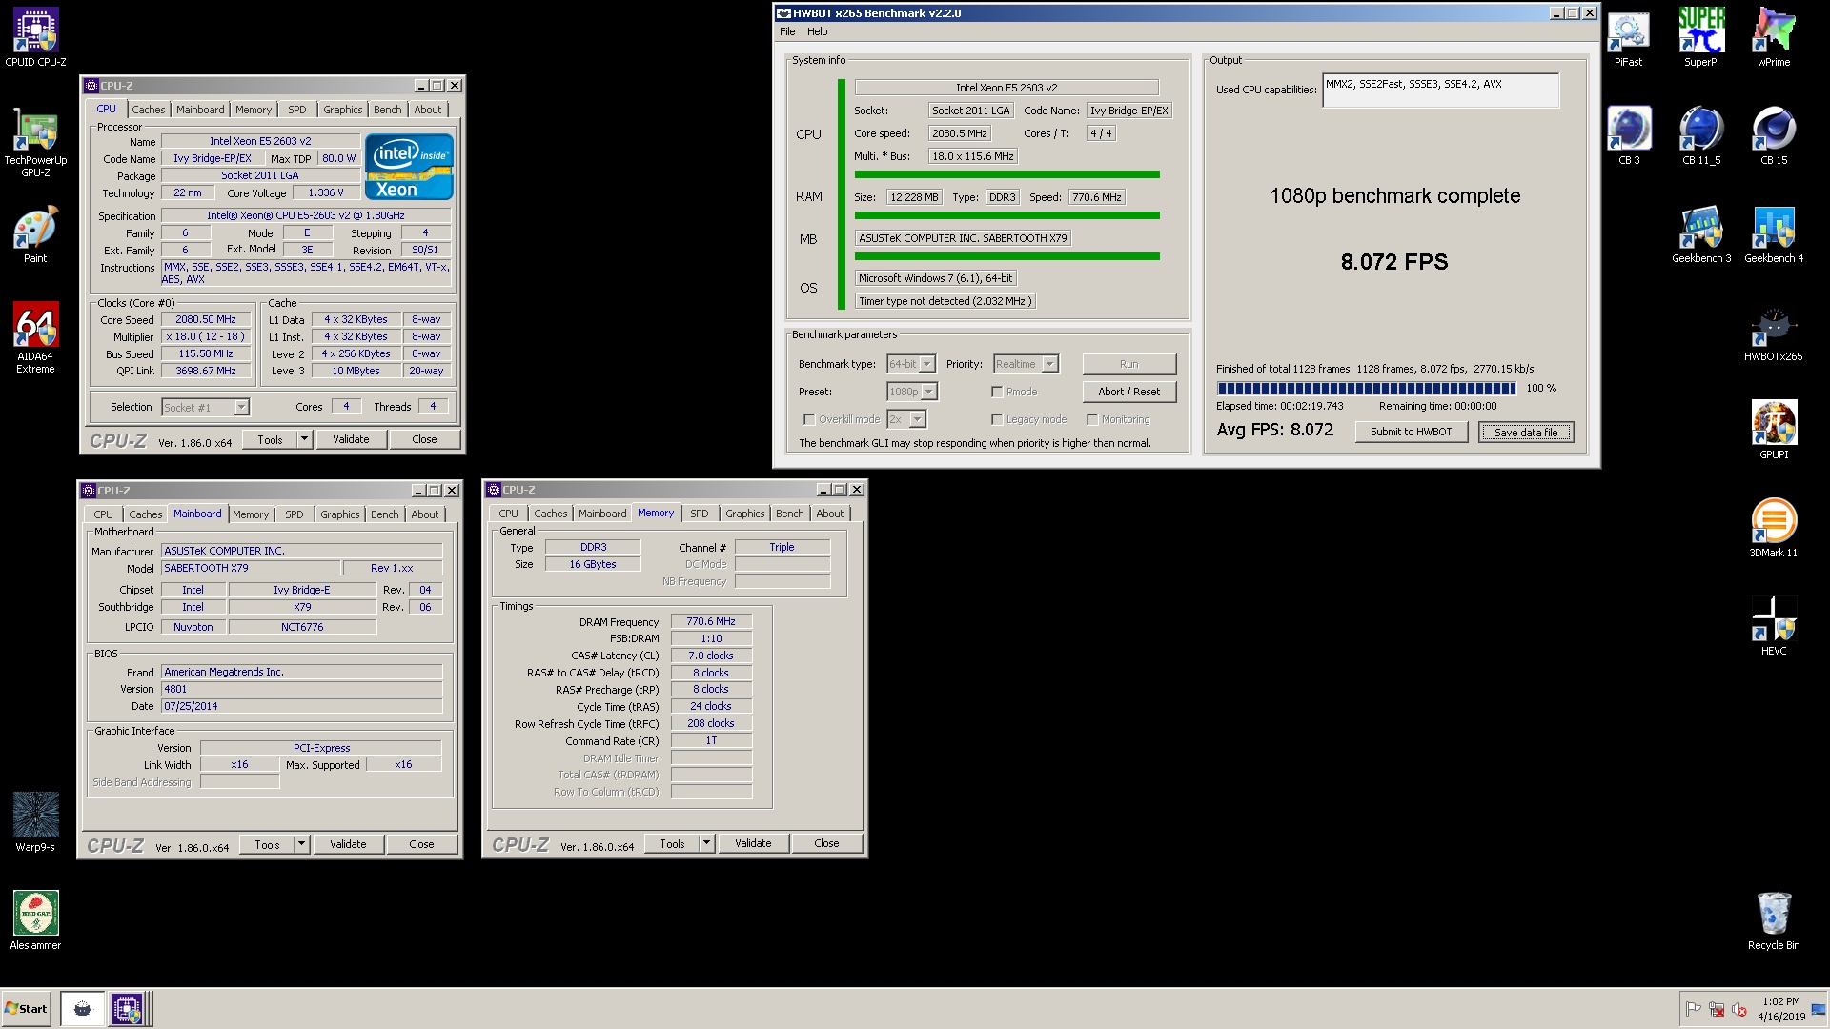Open the Help menu in HWBOT
Viewport: 1830px width, 1029px height.
(x=818, y=31)
